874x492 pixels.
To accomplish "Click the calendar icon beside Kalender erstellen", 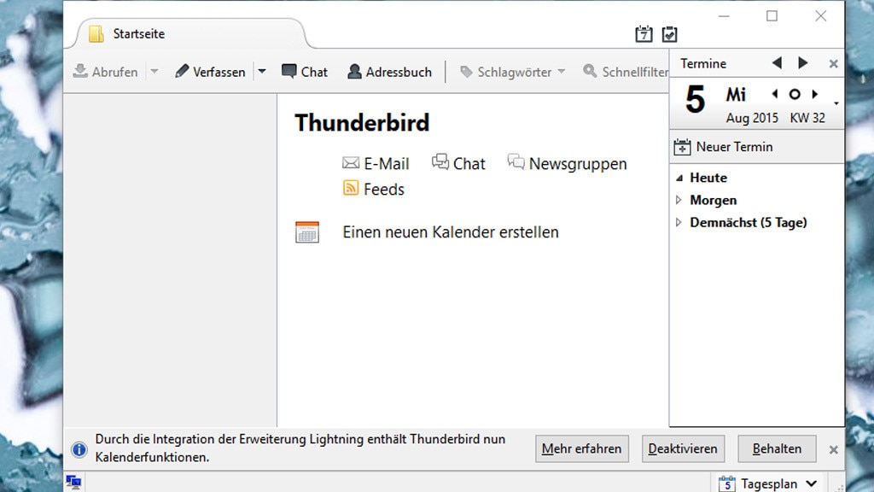I will point(307,232).
